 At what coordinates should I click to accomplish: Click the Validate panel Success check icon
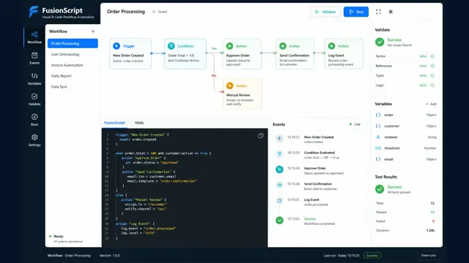(x=380, y=42)
